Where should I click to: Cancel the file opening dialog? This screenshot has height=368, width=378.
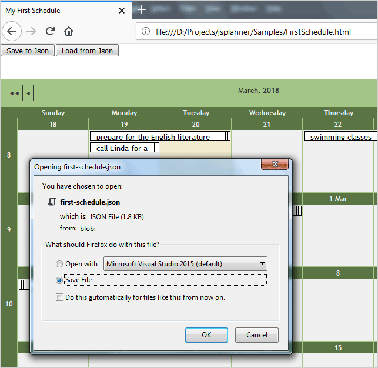point(256,335)
